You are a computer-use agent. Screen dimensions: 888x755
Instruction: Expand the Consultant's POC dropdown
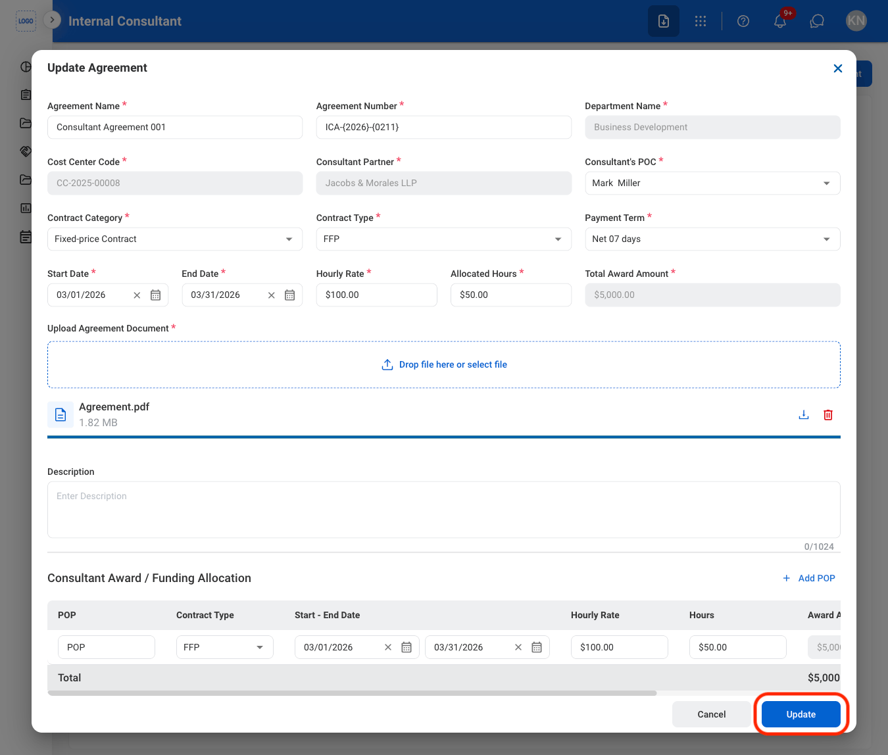click(x=712, y=183)
